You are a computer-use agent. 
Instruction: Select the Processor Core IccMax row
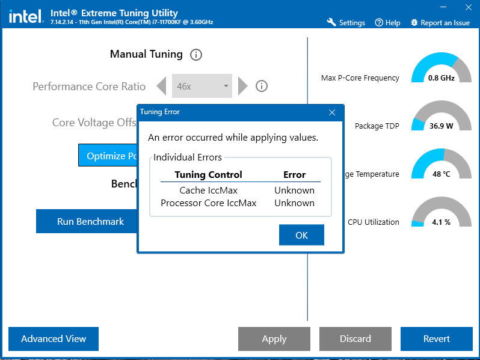(x=241, y=203)
